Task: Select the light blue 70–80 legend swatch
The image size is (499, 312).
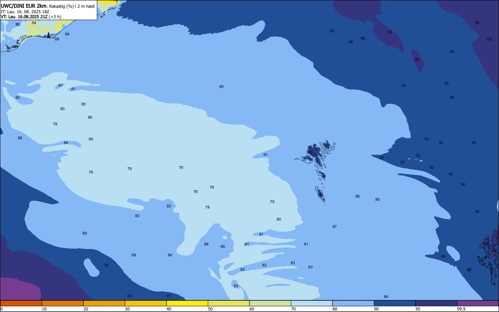Action: click(x=311, y=303)
